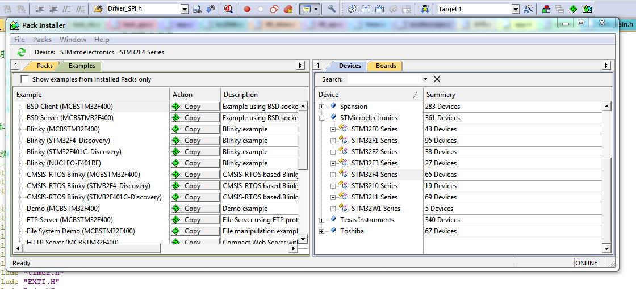636x289 pixels.
Task: Click Pack Installer icon in Keil toolbar
Action: click(x=587, y=9)
